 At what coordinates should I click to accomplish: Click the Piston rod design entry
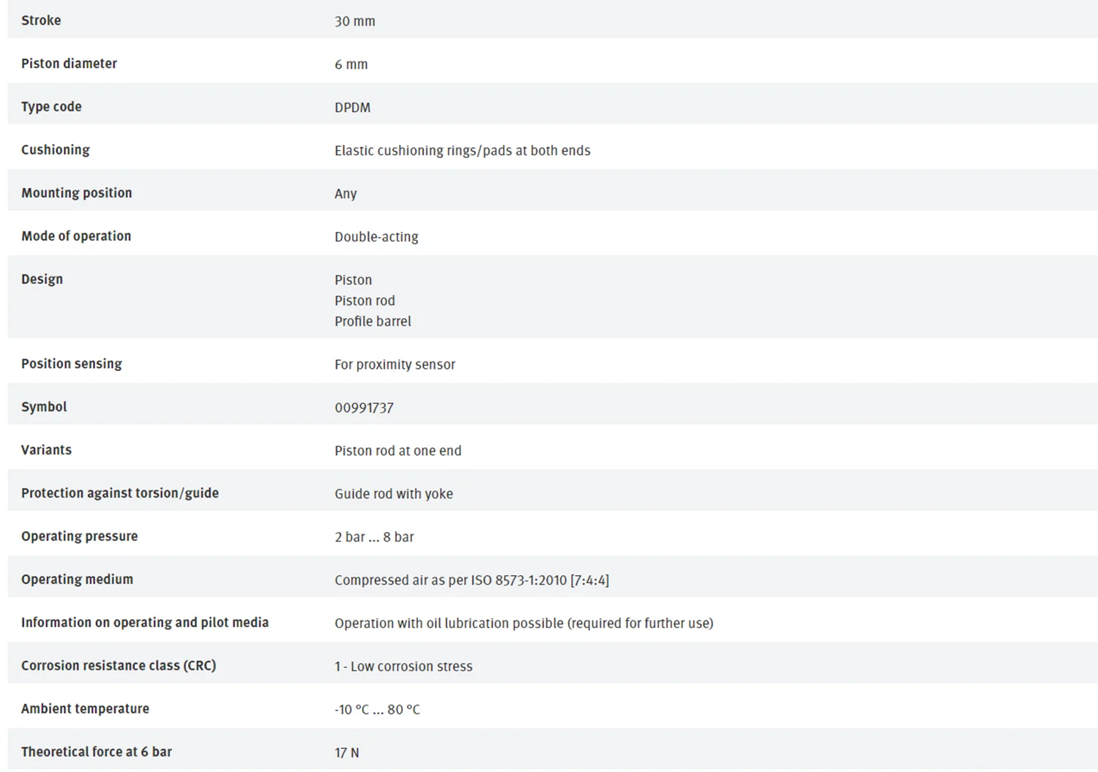(x=365, y=301)
